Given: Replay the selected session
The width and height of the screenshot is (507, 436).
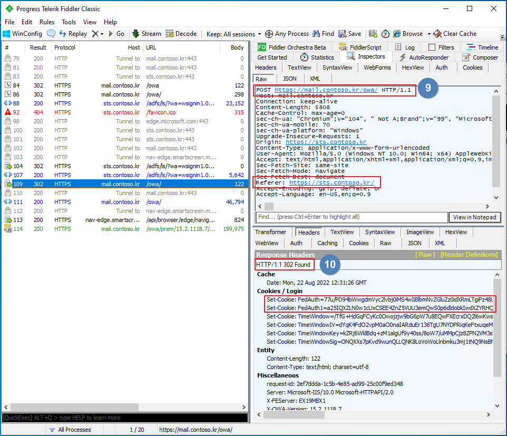Looking at the screenshot, I should click(73, 34).
